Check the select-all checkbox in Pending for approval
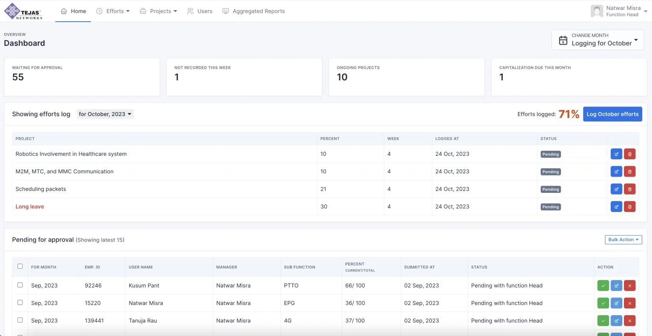The height and width of the screenshot is (336, 652). [x=20, y=266]
